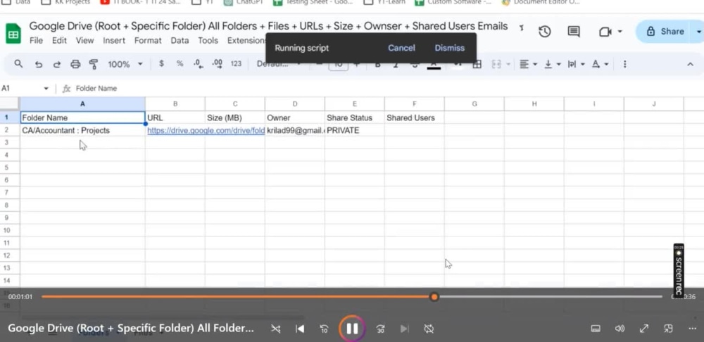Open the Extensions menu

(246, 40)
